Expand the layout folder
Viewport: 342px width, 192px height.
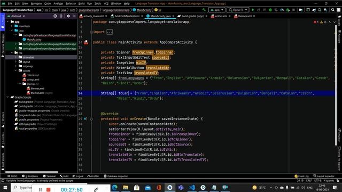click(15, 62)
